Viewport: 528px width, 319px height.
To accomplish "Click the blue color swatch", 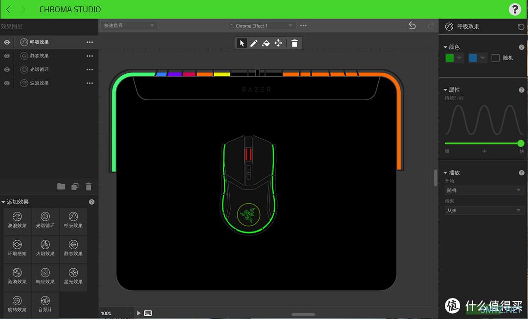I will (x=473, y=58).
